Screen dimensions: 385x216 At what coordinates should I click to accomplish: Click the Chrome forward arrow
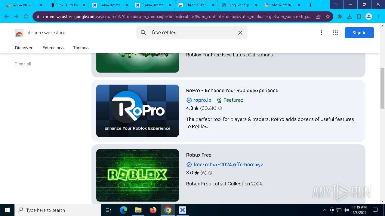point(16,16)
